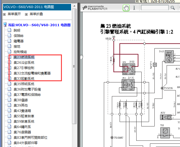Image resolution: width=180 pixels, height=147 pixels.
Task: Click the page icon beside 繼電器
Action: coord(10,41)
